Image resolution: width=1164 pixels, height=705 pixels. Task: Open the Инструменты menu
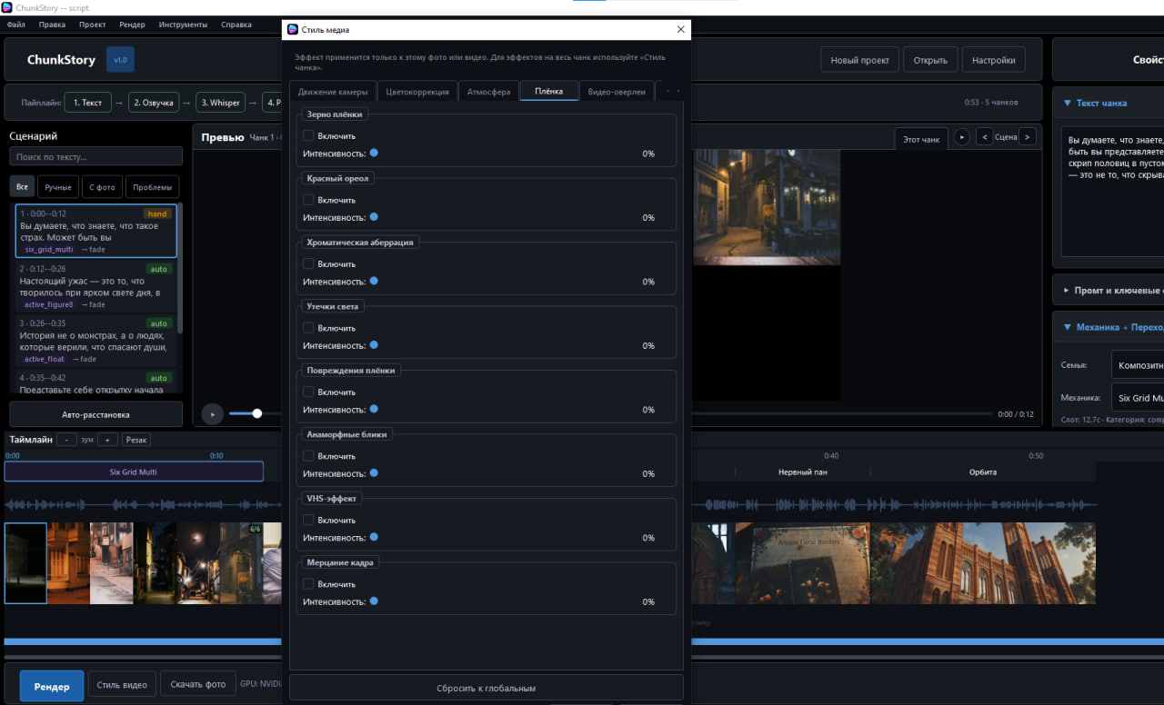183,25
